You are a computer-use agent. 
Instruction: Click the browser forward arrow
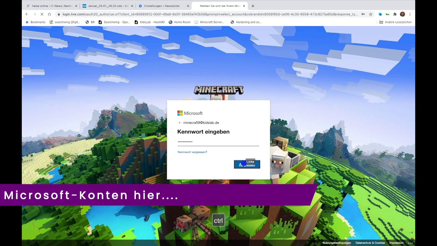(34, 14)
